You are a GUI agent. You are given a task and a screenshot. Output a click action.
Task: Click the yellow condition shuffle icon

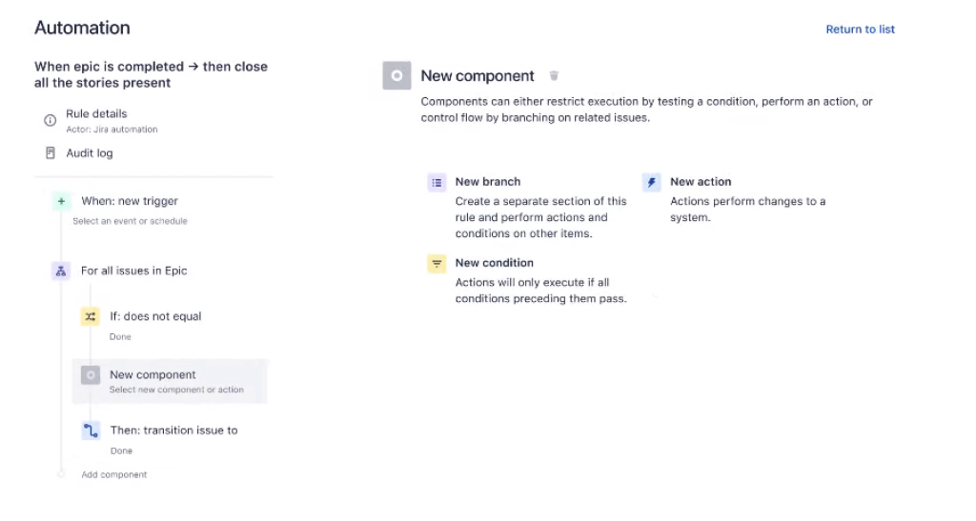91,317
